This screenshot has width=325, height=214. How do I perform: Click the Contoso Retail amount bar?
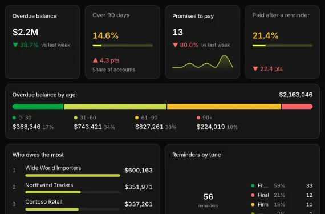pyautogui.click(x=72, y=209)
